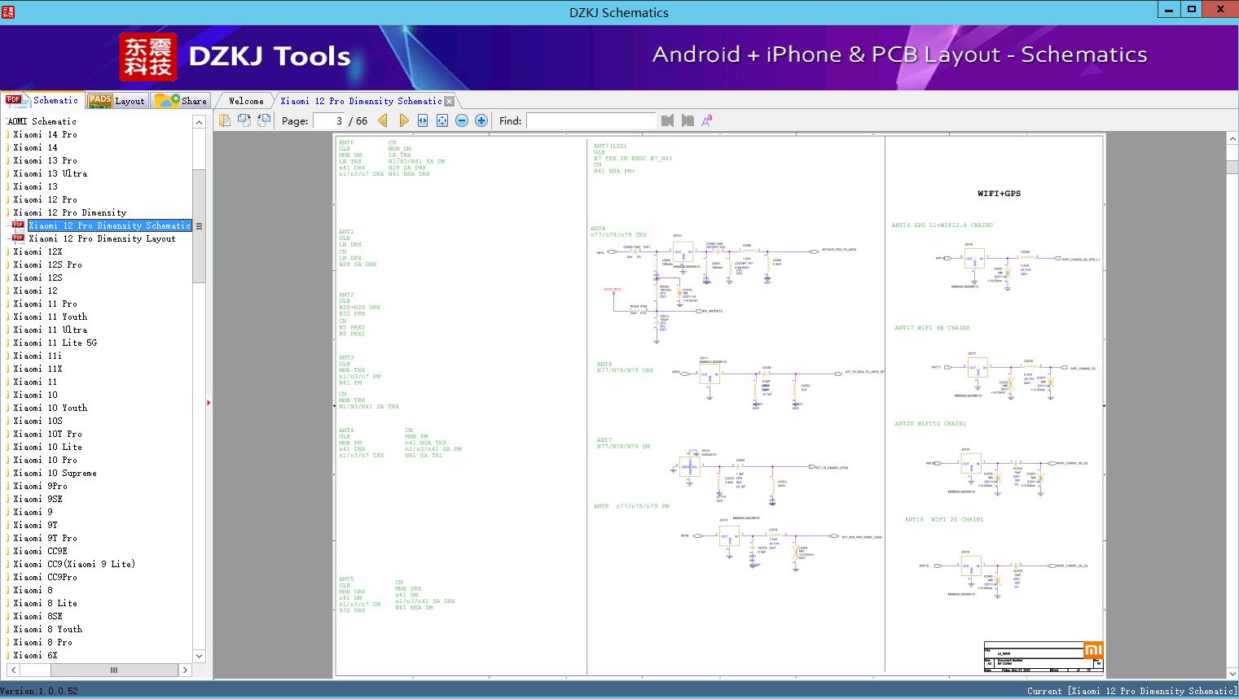Viewport: 1239px width, 699px height.
Task: Click document viewer scroll down arrow
Action: pos(1232,674)
